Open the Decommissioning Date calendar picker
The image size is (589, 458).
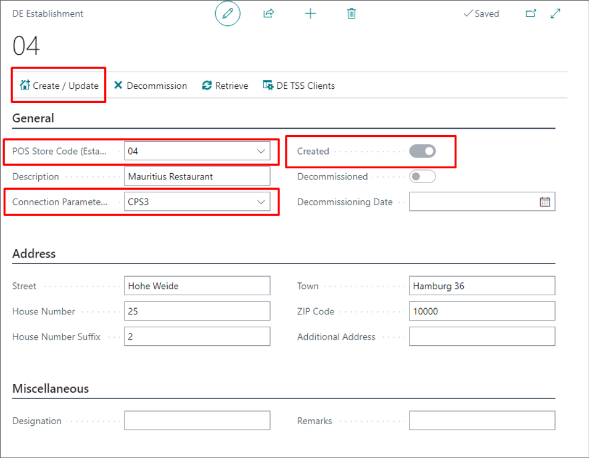(x=545, y=202)
